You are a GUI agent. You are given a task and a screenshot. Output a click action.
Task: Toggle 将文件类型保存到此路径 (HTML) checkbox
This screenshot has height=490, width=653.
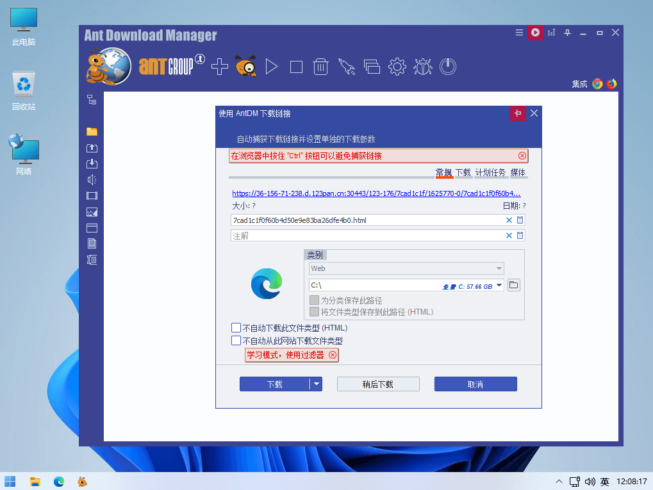tap(315, 312)
